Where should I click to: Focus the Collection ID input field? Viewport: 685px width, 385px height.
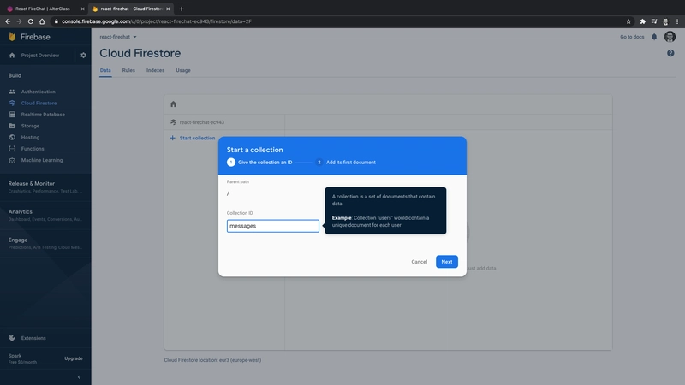pyautogui.click(x=272, y=226)
